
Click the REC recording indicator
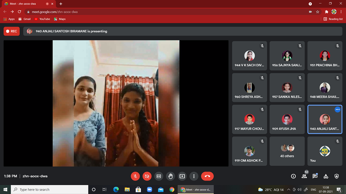pyautogui.click(x=11, y=31)
